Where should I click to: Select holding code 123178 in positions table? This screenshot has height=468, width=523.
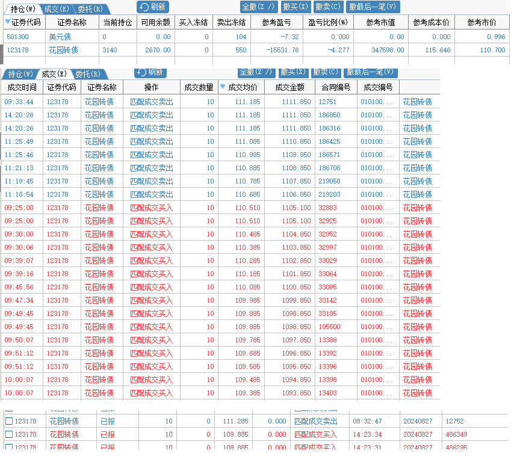click(x=17, y=50)
